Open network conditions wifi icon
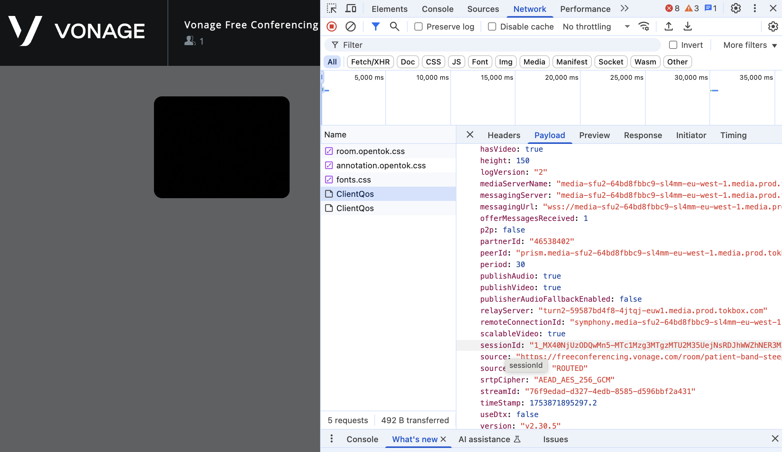The width and height of the screenshot is (782, 452). [644, 26]
